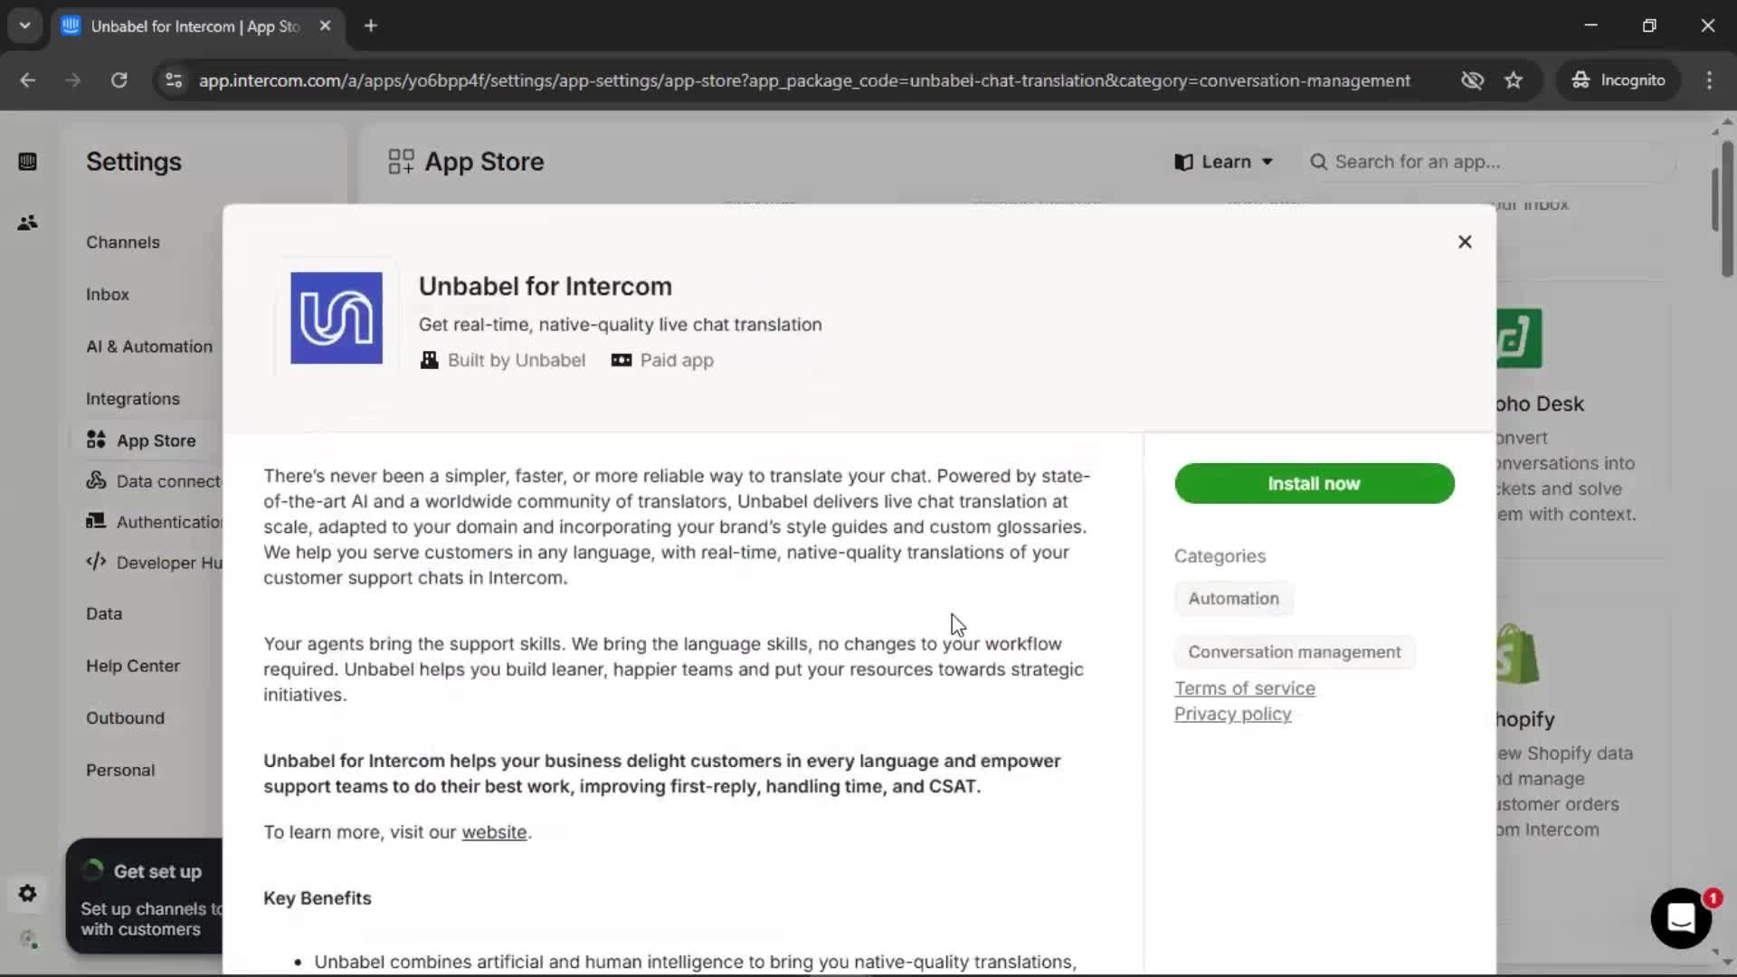Select Developer Hub in the sidebar
1737x977 pixels.
coord(169,563)
